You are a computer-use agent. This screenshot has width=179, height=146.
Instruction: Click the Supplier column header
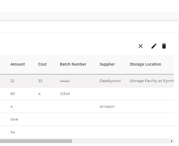click(x=107, y=64)
